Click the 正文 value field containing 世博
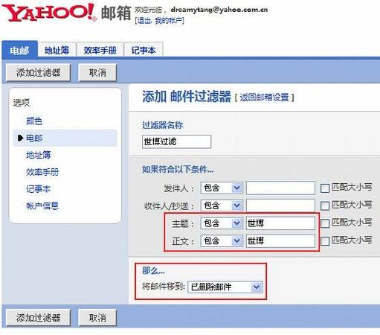The width and height of the screenshot is (380, 335). (280, 240)
